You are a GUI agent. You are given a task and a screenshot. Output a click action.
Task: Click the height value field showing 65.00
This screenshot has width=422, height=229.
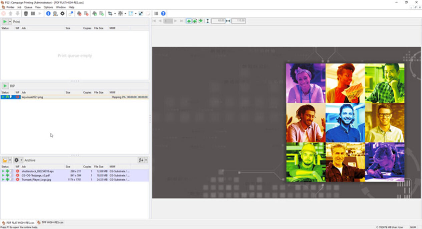[x=218, y=21]
